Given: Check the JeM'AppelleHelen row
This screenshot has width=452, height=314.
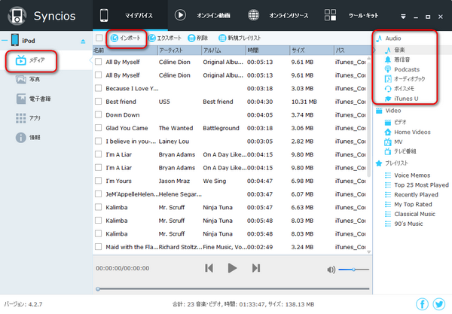Looking at the screenshot, I should click(x=98, y=194).
